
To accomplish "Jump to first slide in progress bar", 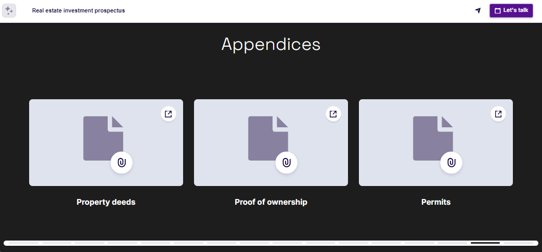I will pos(22,243).
